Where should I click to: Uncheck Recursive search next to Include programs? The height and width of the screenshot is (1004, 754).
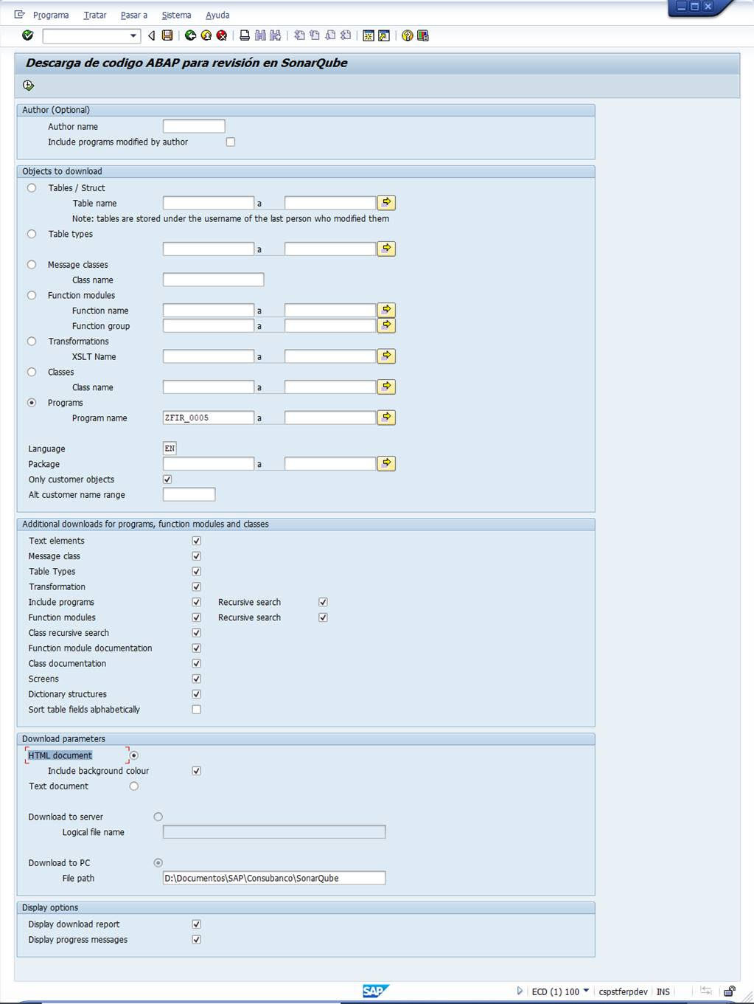(x=323, y=602)
